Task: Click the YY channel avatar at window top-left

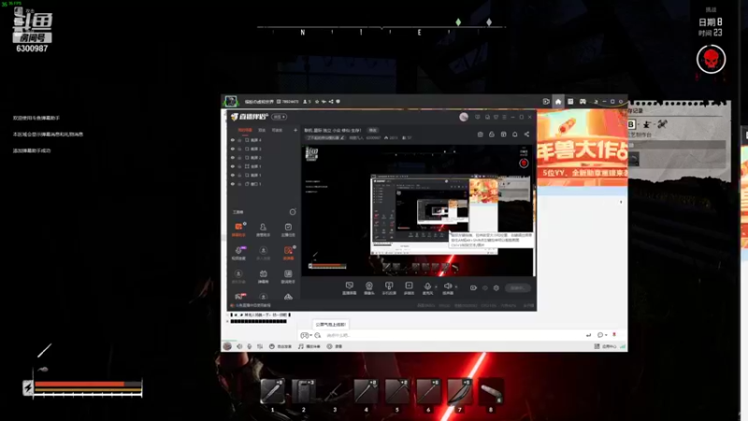Action: [231, 101]
